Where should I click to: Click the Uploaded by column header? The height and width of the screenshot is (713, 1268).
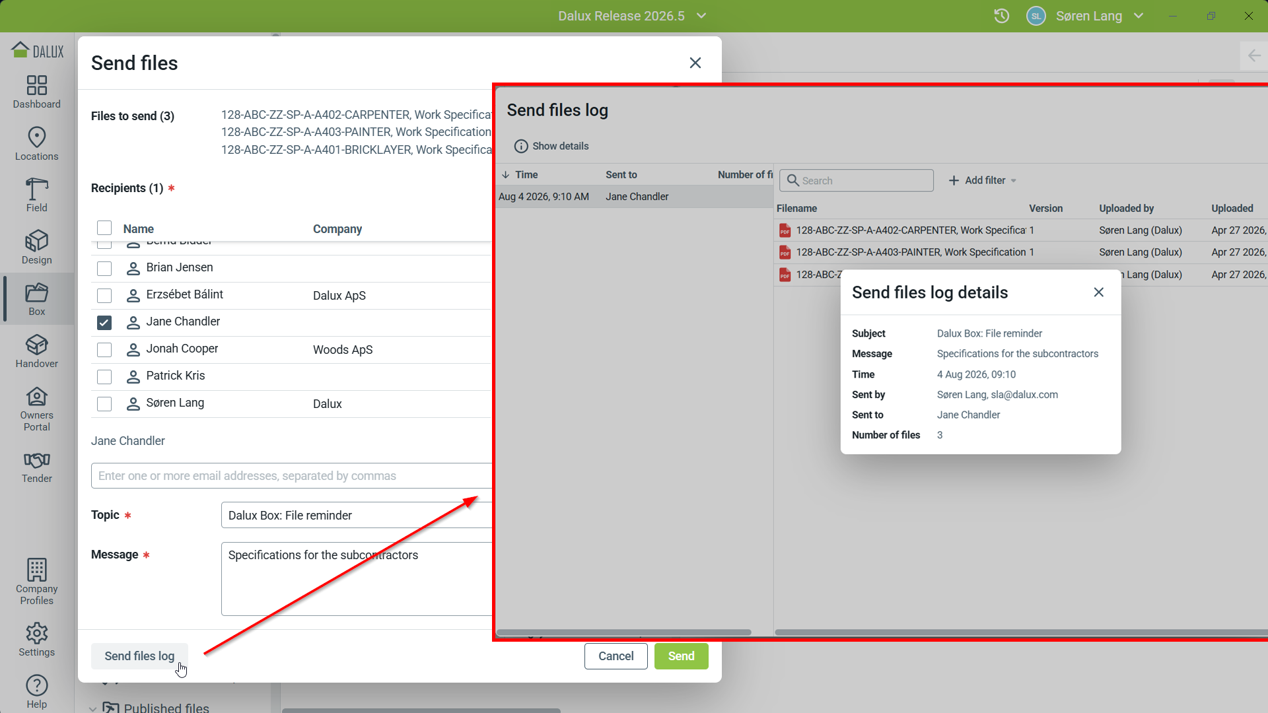click(x=1127, y=209)
